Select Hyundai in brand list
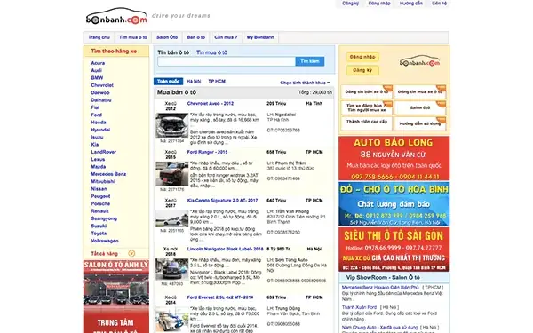This screenshot has height=333, width=533. point(100,130)
